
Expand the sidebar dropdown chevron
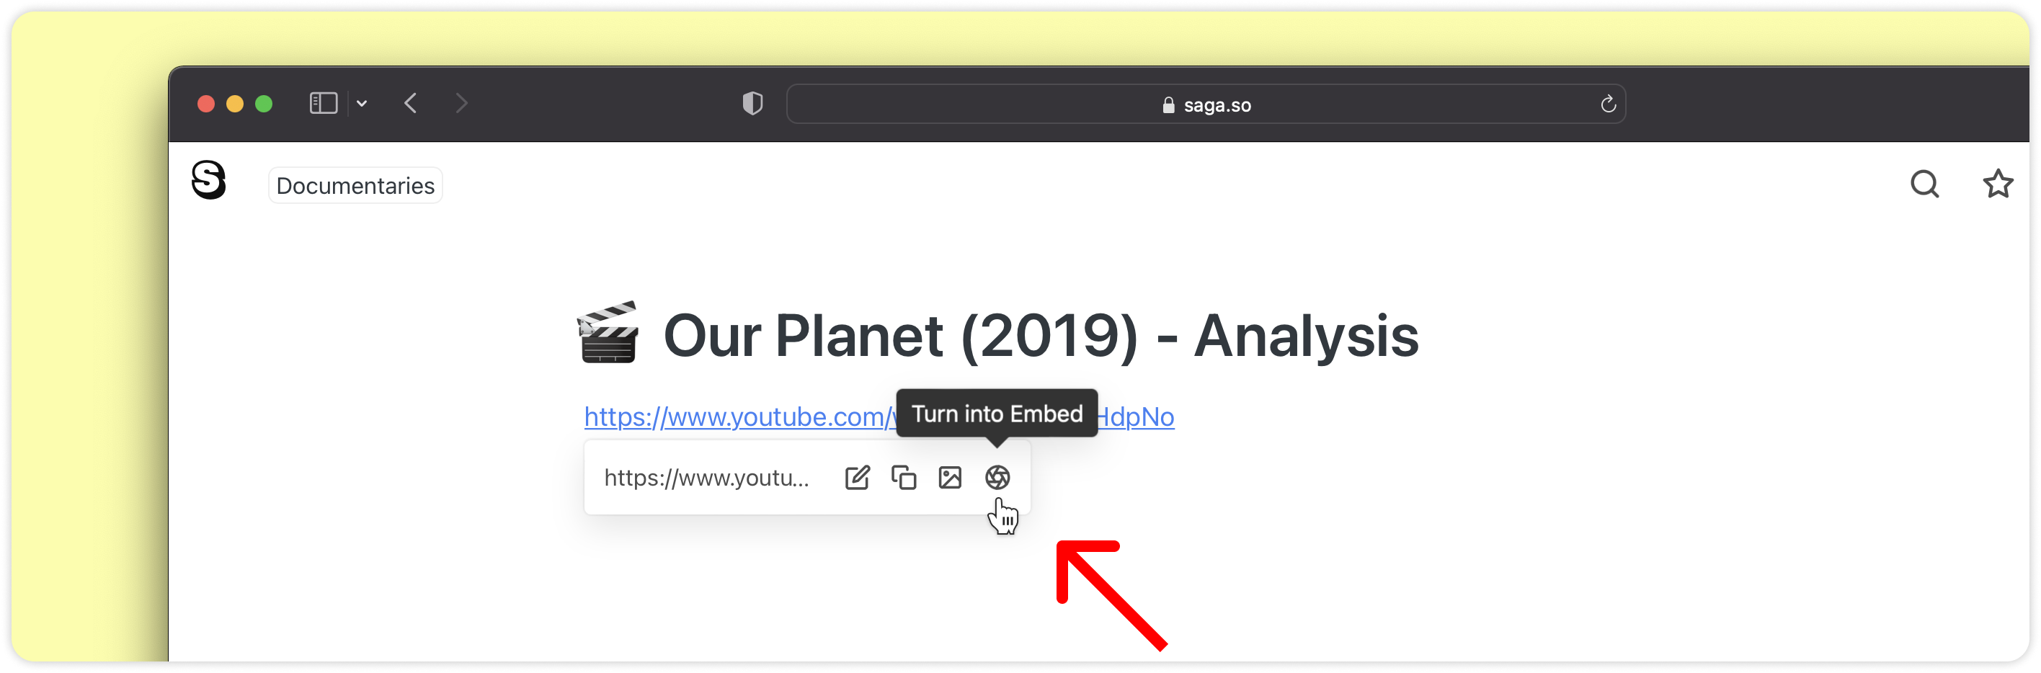pos(362,104)
